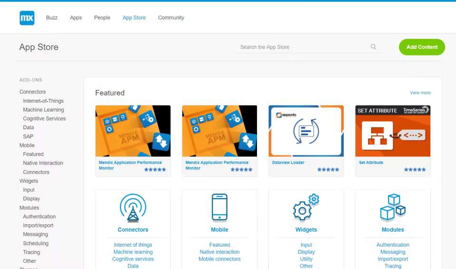This screenshot has height=269, width=456.
Task: Focus the Search the App Store field
Action: pyautogui.click(x=303, y=47)
